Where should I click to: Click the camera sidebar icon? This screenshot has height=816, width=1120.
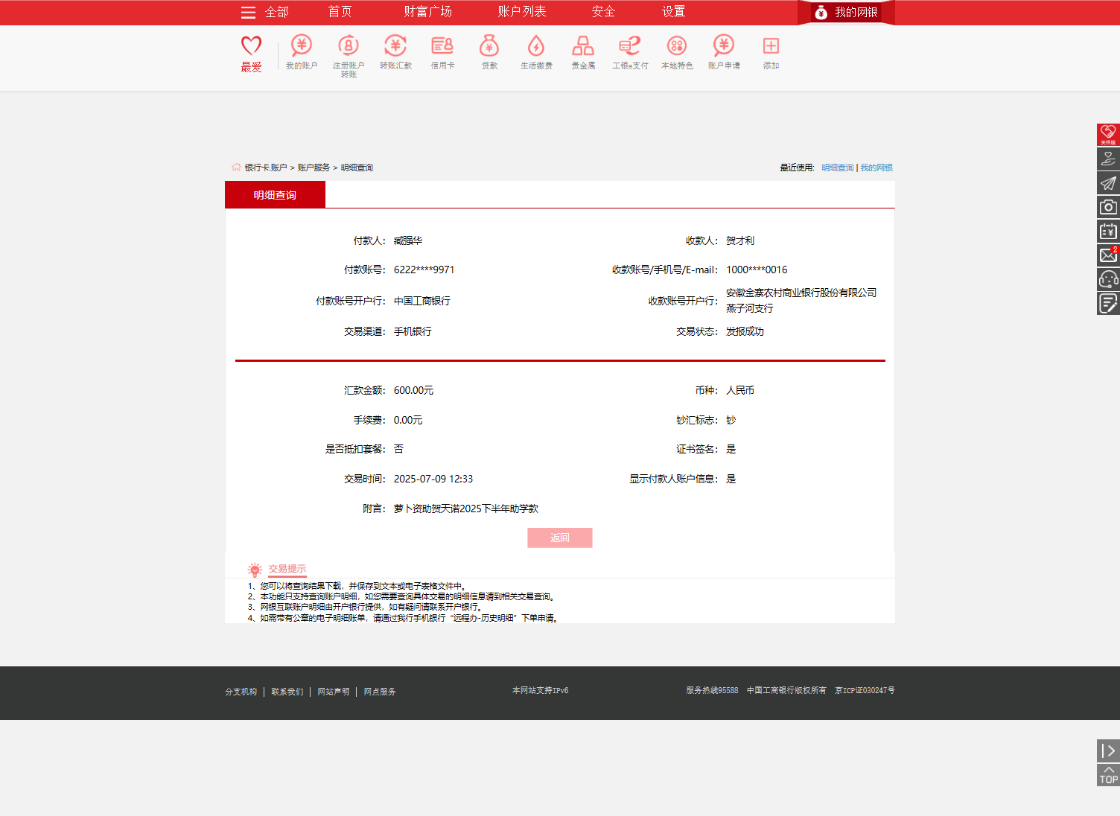coord(1108,207)
